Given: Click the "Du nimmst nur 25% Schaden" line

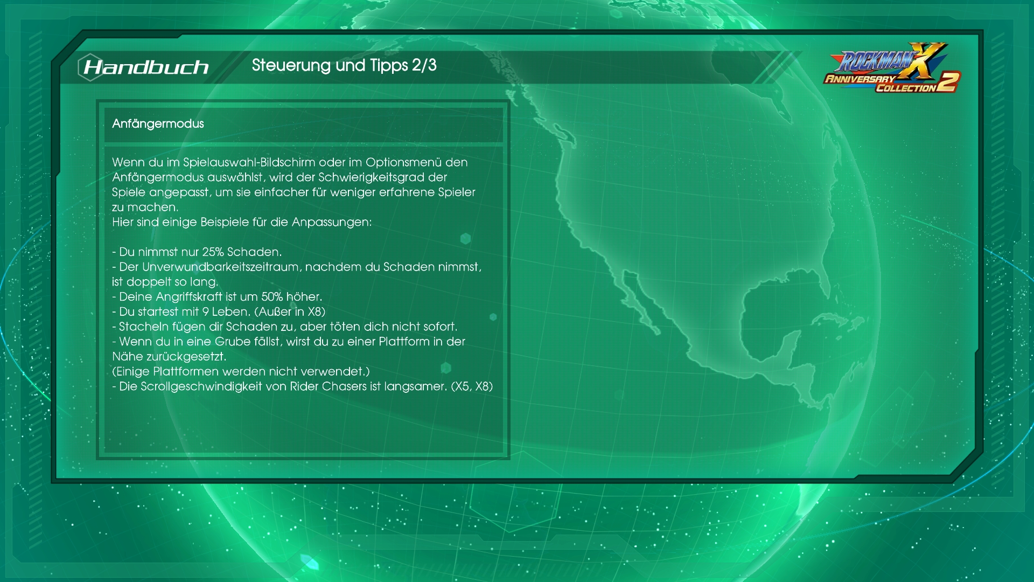Looking at the screenshot, I should (x=197, y=252).
